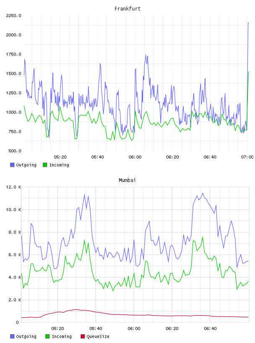
Task: Click the 0 y-axis label on Mumbai
Action: tap(17, 322)
